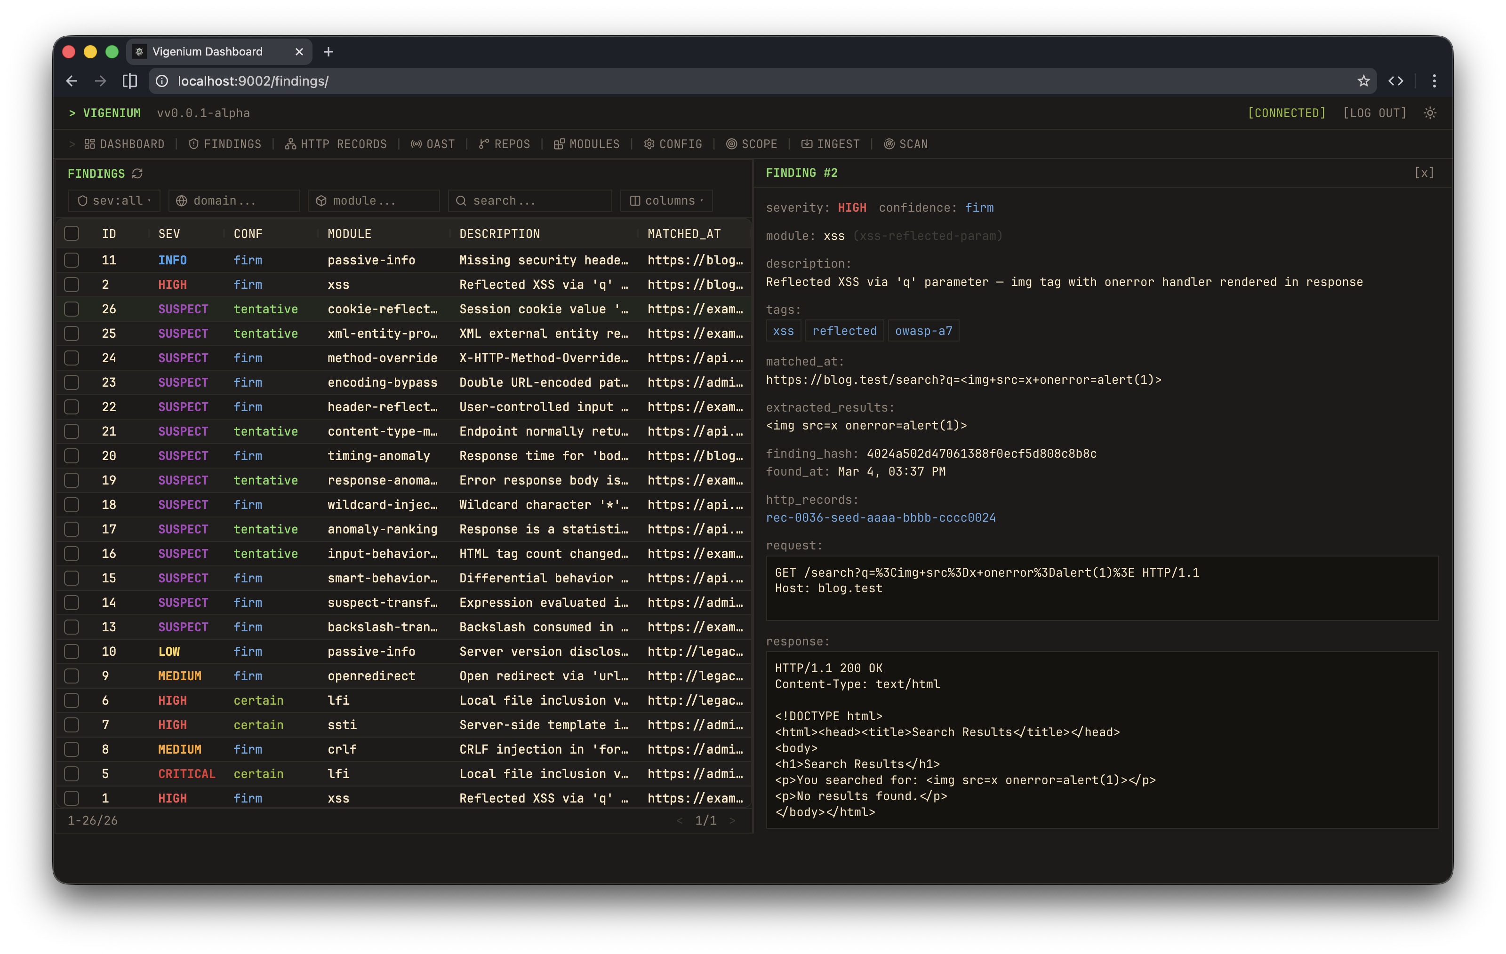Refresh the findings list
The width and height of the screenshot is (1506, 954).
click(x=138, y=173)
